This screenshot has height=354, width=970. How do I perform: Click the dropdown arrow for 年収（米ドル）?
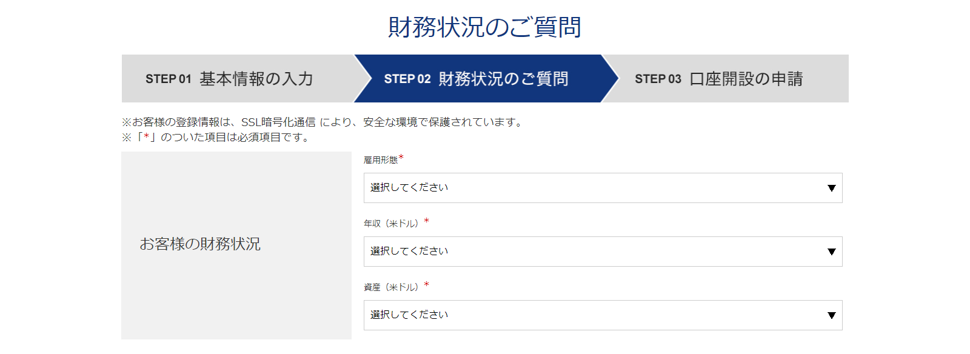[x=831, y=251]
